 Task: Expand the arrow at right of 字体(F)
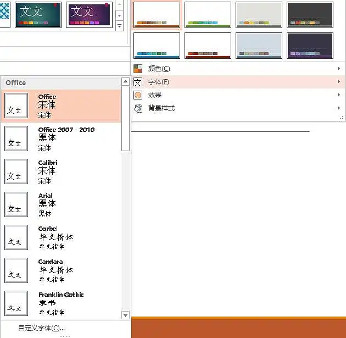338,82
